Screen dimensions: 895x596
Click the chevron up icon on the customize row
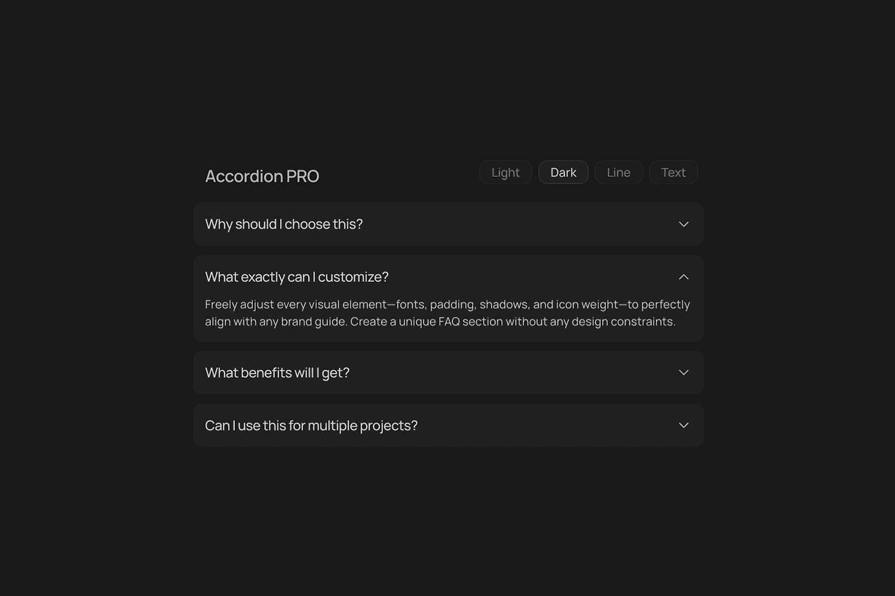[684, 277]
